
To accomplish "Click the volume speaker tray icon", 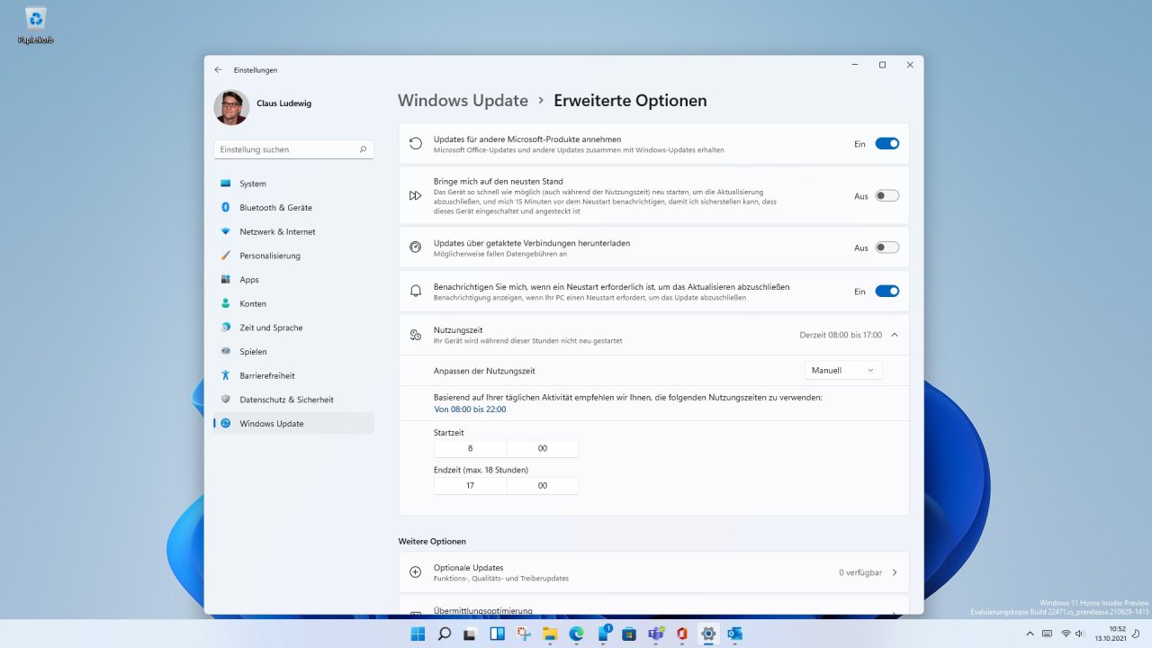I will (x=1079, y=634).
